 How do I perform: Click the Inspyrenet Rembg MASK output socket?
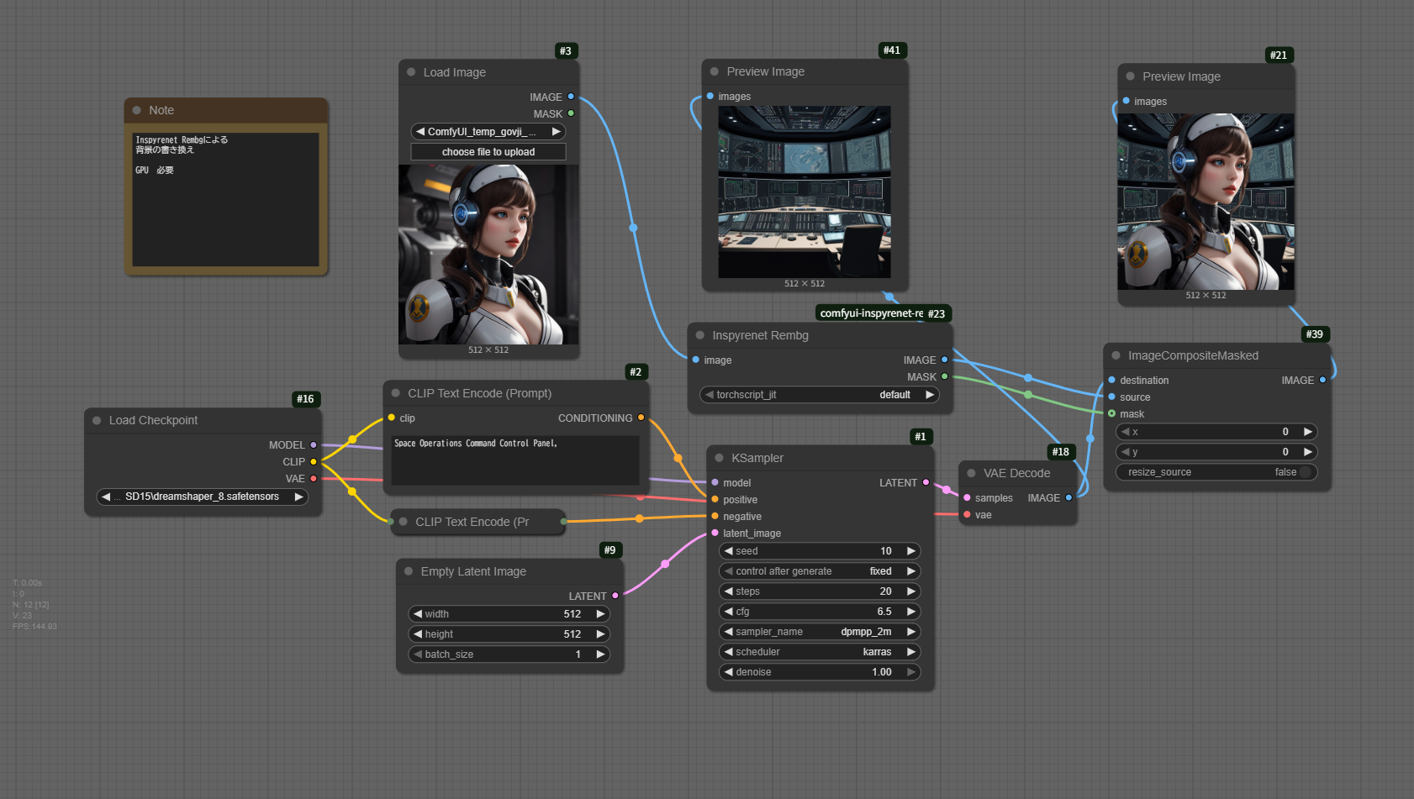944,377
